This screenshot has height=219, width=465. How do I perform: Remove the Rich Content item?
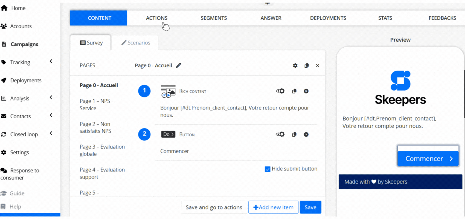point(306,91)
